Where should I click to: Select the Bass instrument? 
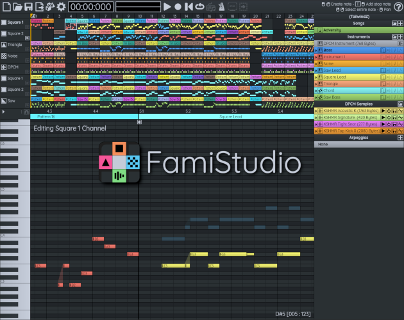[358, 50]
